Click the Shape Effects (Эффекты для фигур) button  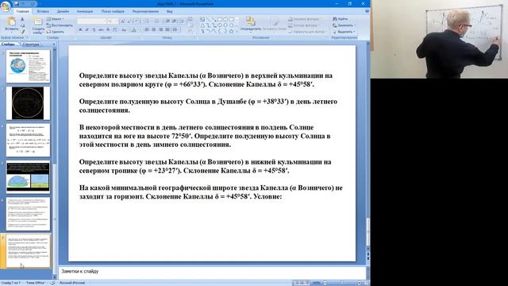pos(306,32)
